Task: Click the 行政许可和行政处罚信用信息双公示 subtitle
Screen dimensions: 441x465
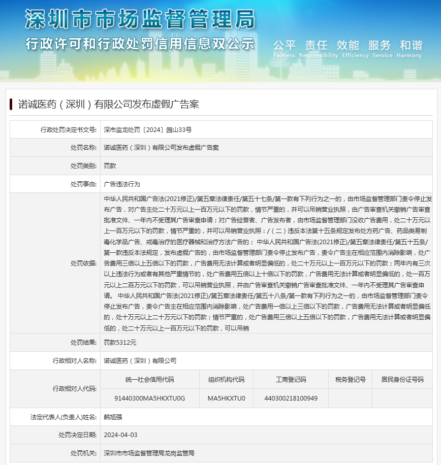Action: click(140, 44)
